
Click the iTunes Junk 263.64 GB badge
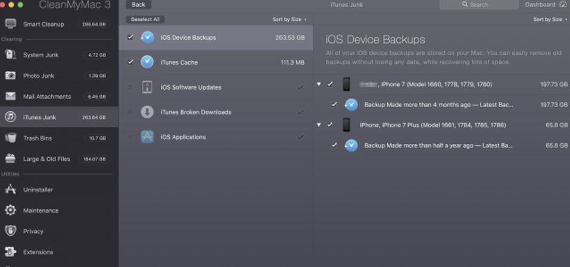[x=94, y=117]
